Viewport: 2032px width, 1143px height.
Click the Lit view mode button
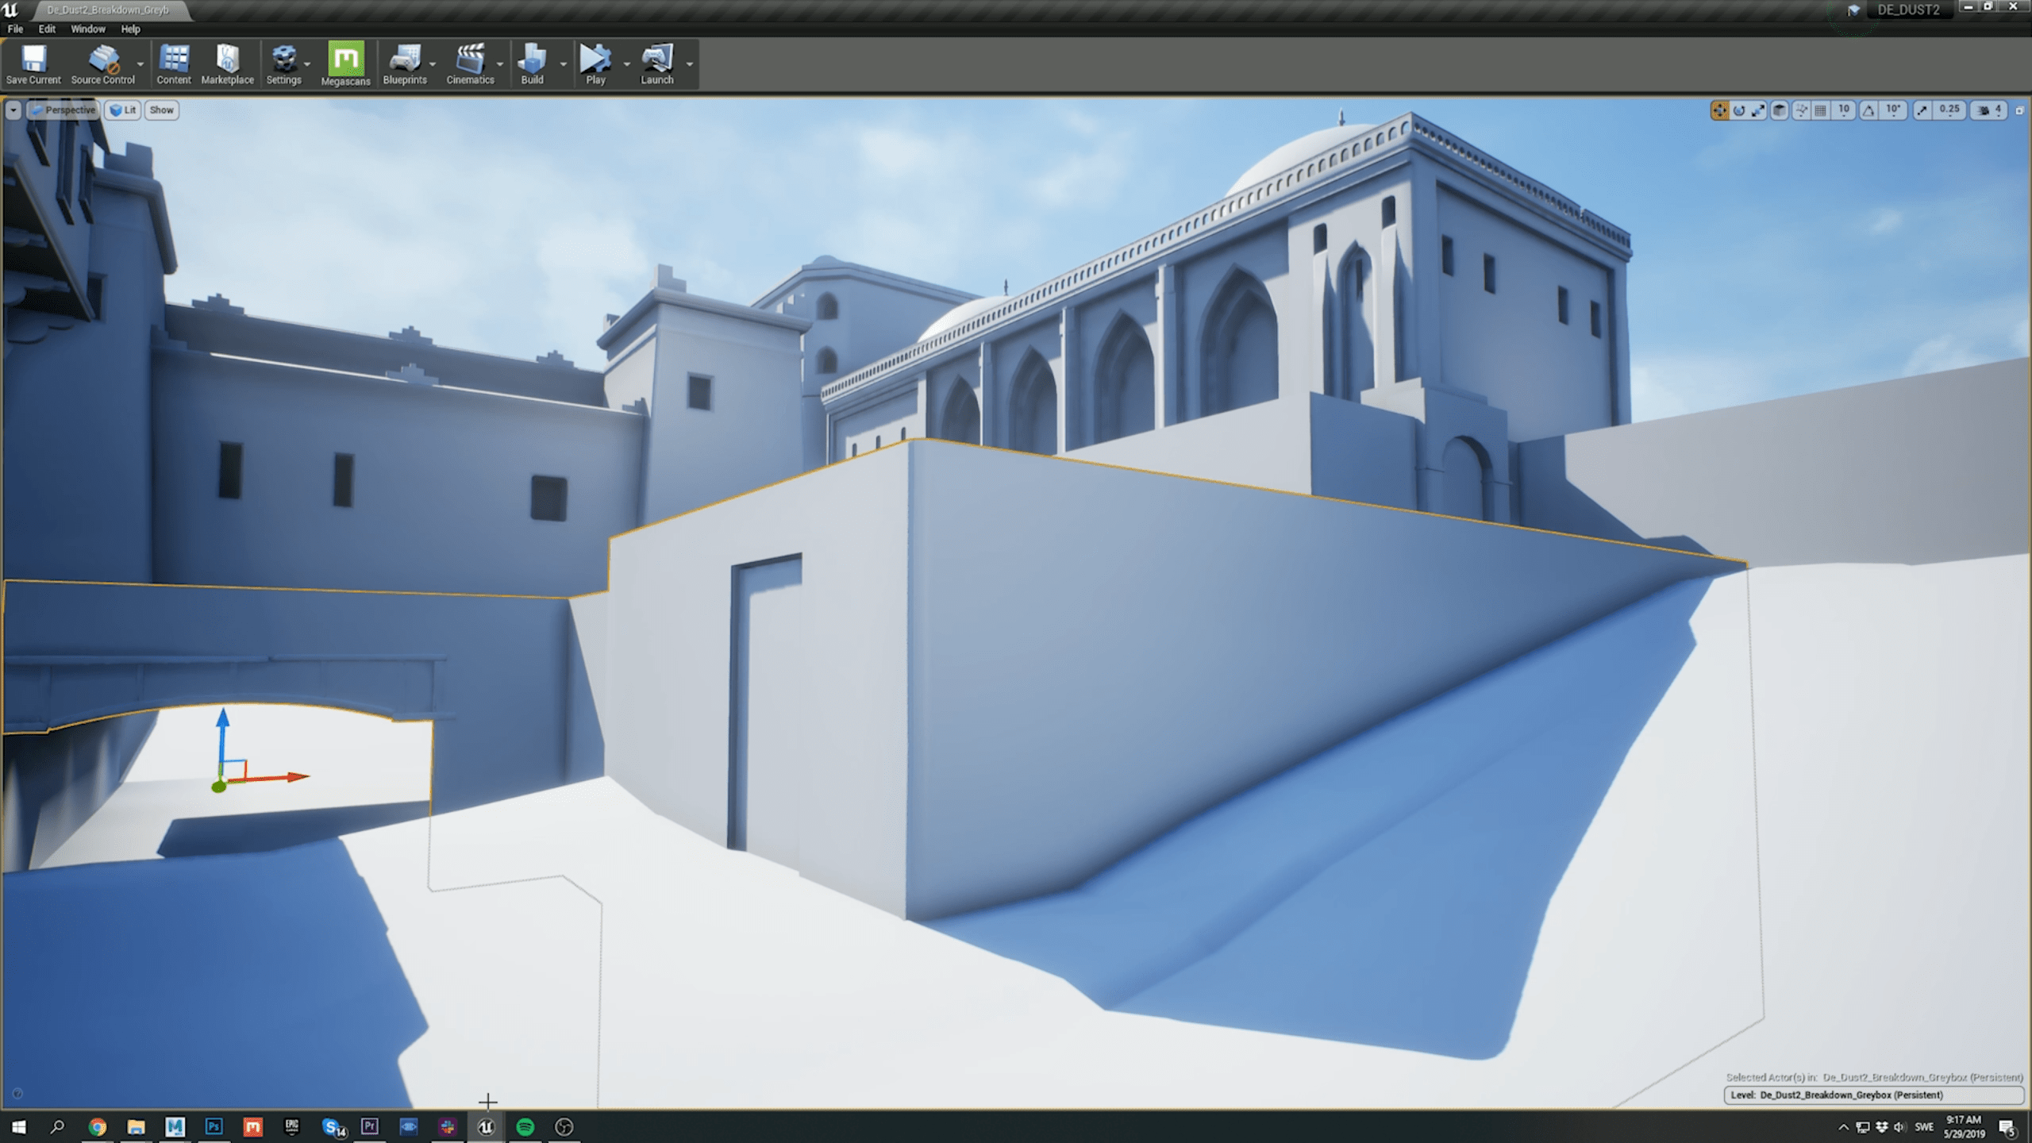click(x=123, y=110)
